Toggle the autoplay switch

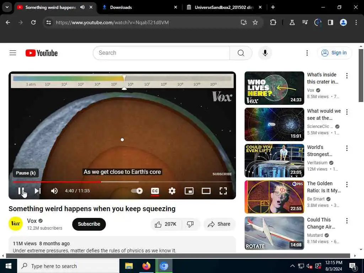click(137, 191)
